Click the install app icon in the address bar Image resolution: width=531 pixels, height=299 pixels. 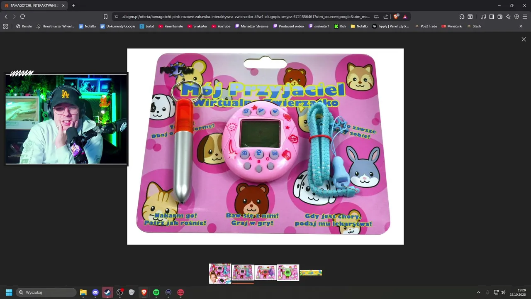coord(377,17)
